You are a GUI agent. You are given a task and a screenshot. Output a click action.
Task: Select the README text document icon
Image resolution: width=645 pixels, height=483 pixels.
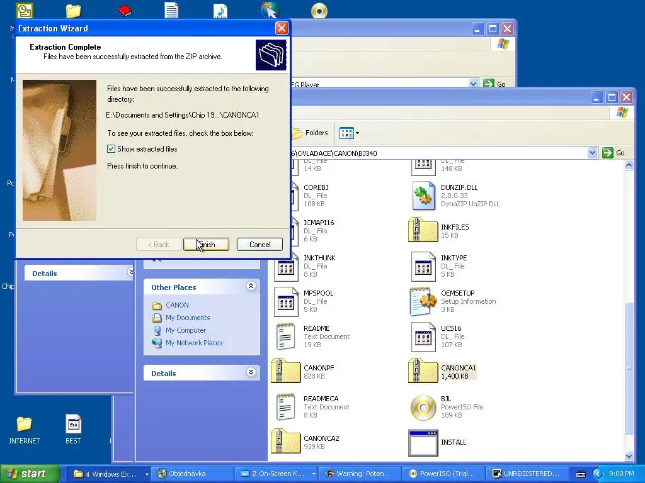[285, 336]
